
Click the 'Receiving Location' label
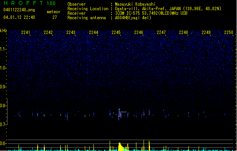pyautogui.click(x=88, y=9)
